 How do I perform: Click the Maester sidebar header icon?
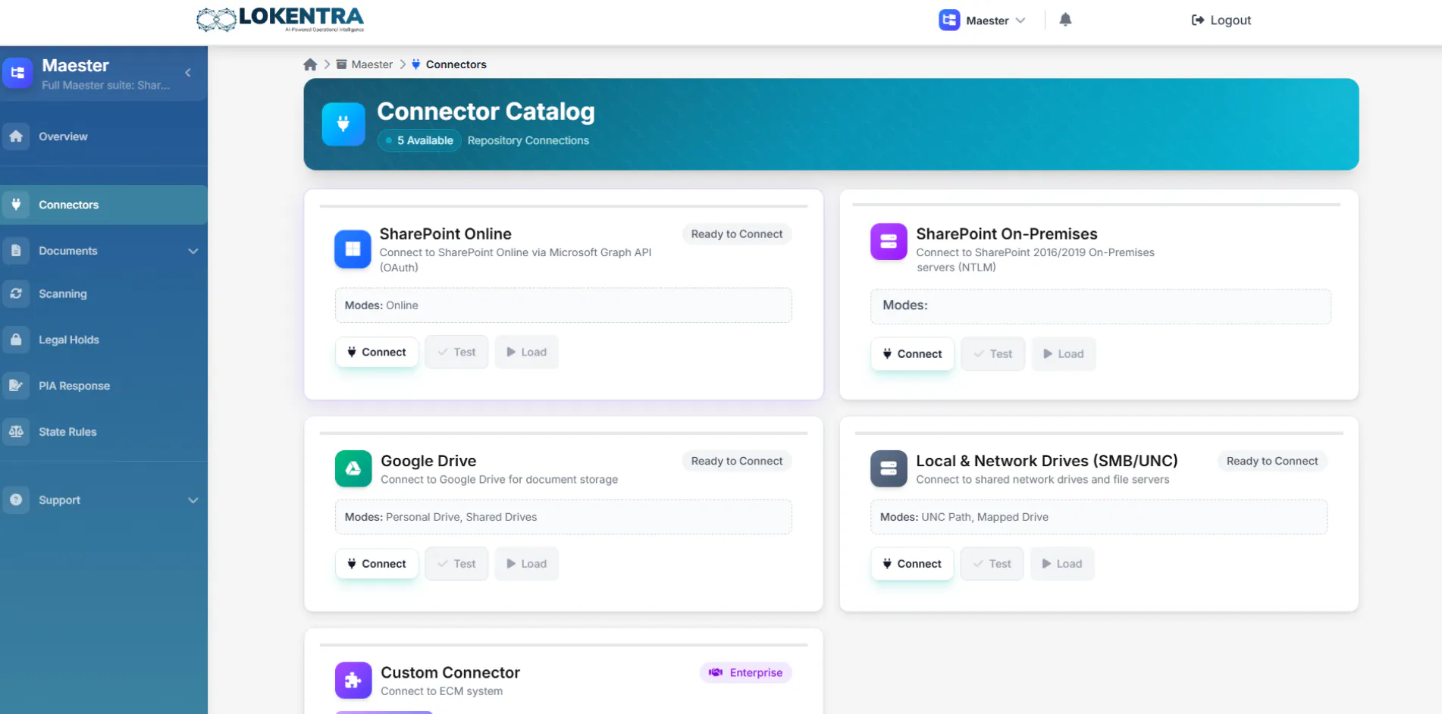click(x=17, y=73)
